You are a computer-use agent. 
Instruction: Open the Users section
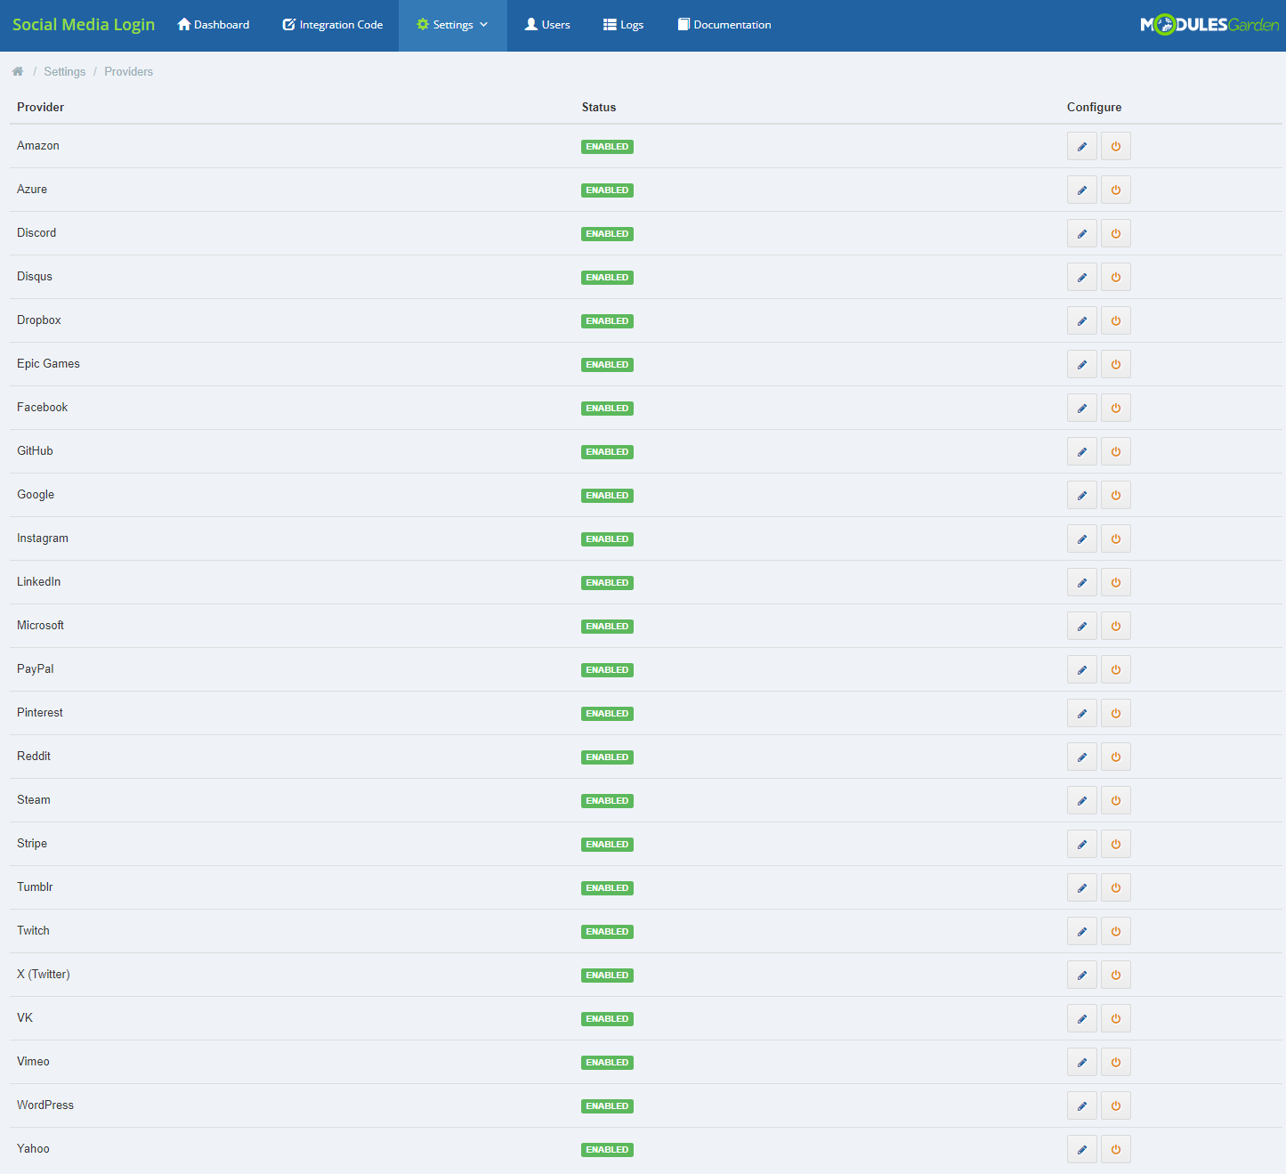546,24
